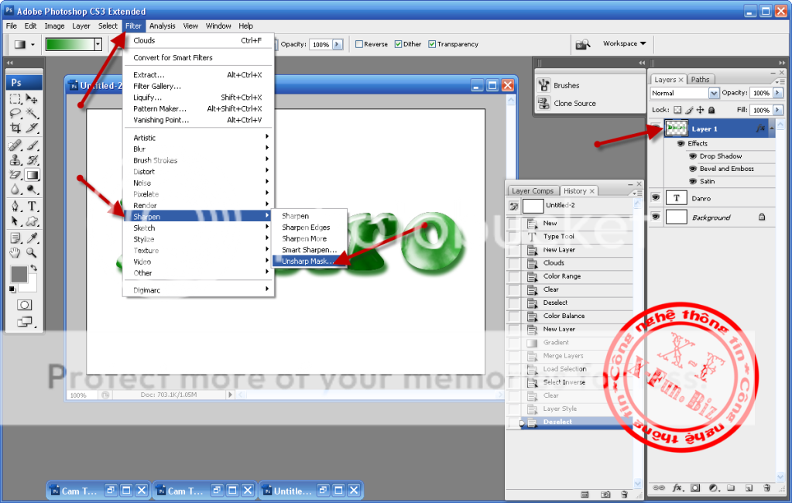Set the background color swatch
792x503 pixels.
click(31, 286)
